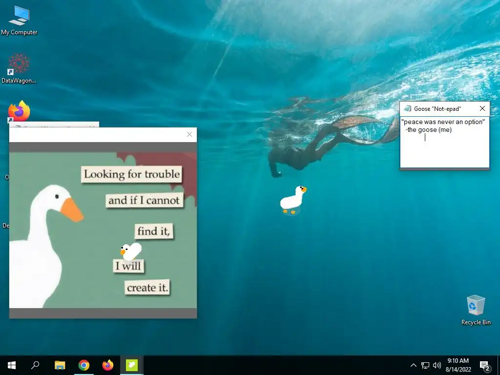Viewport: 500px width, 375px height.
Task: Click the white goose walking on the desktop
Action: click(293, 200)
